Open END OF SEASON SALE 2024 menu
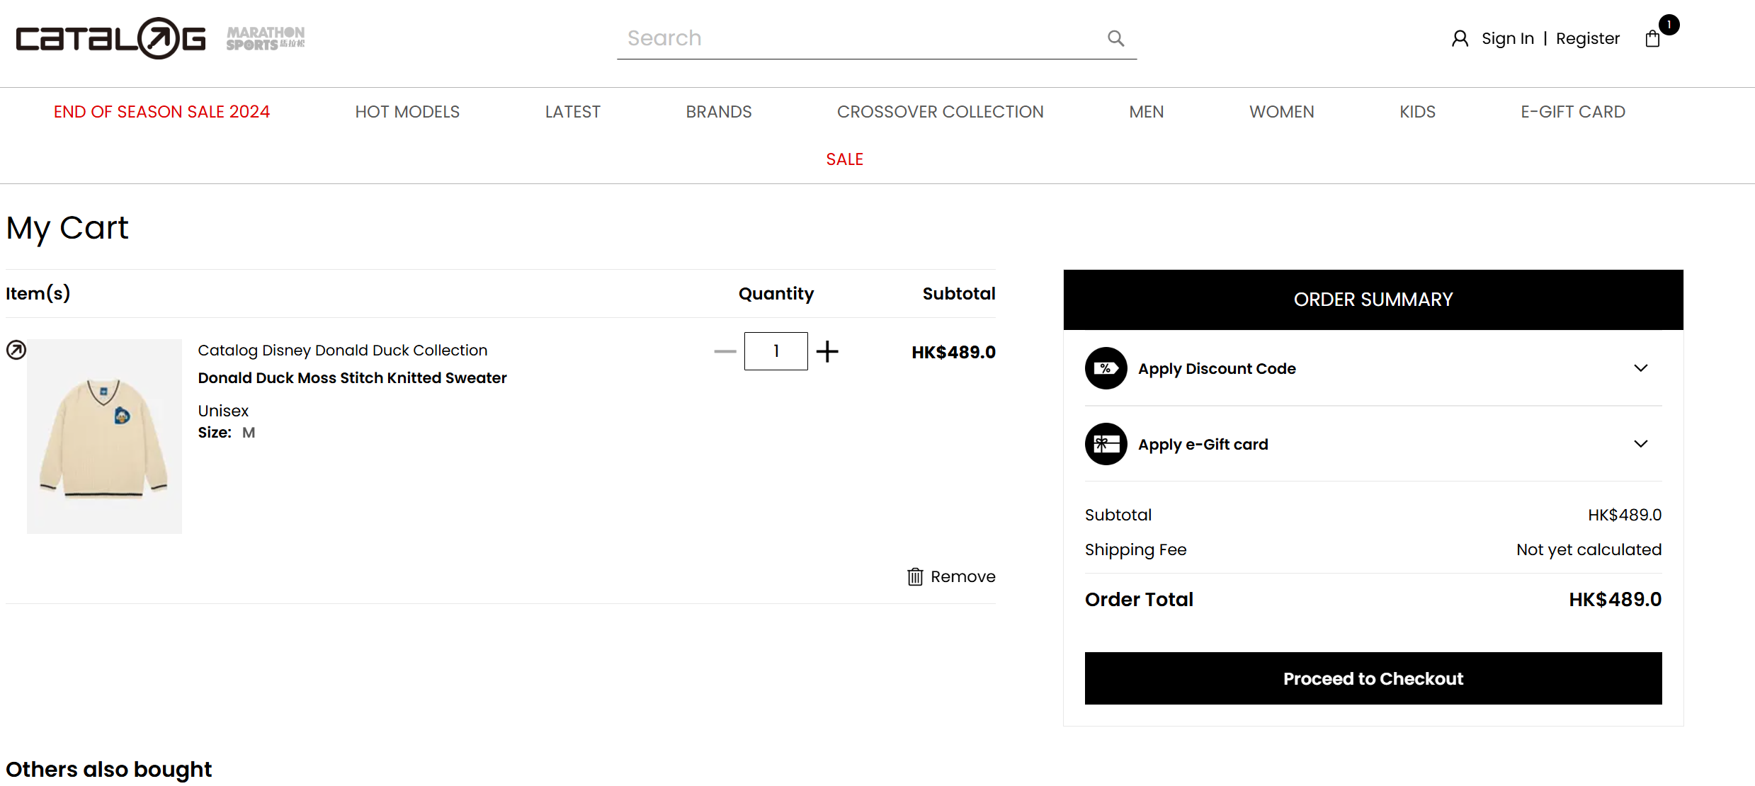The width and height of the screenshot is (1755, 786). pyautogui.click(x=161, y=112)
